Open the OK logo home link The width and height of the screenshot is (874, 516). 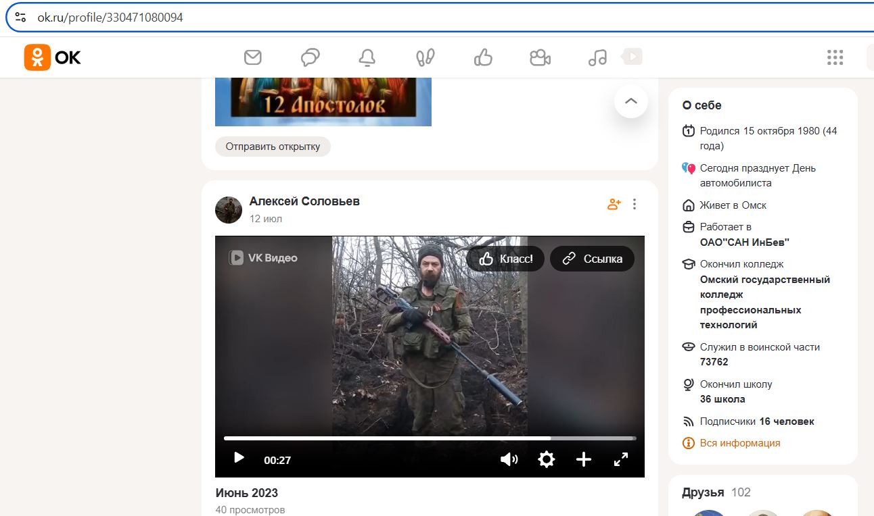53,57
